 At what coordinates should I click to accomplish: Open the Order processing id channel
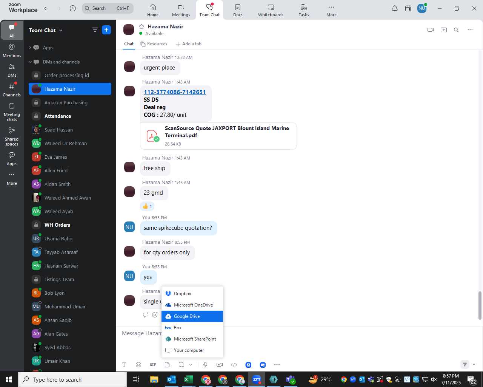point(70,75)
